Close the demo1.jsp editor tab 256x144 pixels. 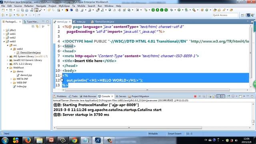(x=70, y=22)
